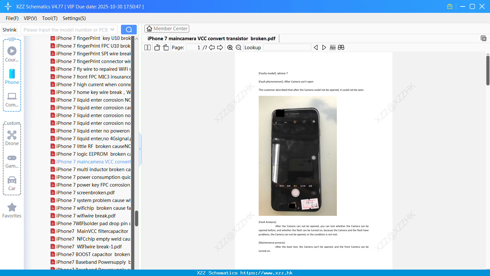
Task: Open the File(F) menu
Action: pos(12,18)
